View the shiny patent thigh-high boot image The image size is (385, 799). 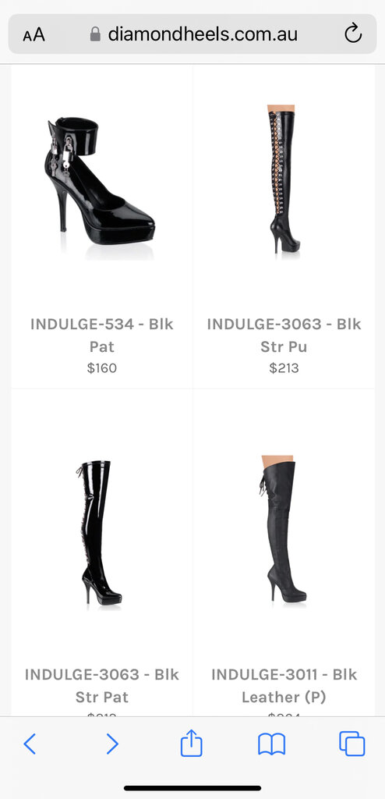click(x=101, y=533)
